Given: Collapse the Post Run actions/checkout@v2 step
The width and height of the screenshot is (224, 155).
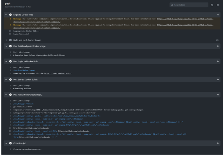Looking at the screenshot, I should tap(6, 95).
